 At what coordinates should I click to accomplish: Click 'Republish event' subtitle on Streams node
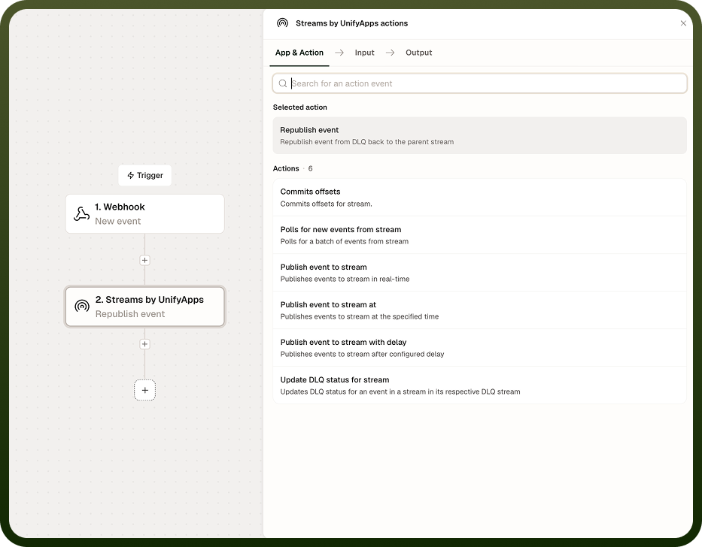(x=130, y=314)
